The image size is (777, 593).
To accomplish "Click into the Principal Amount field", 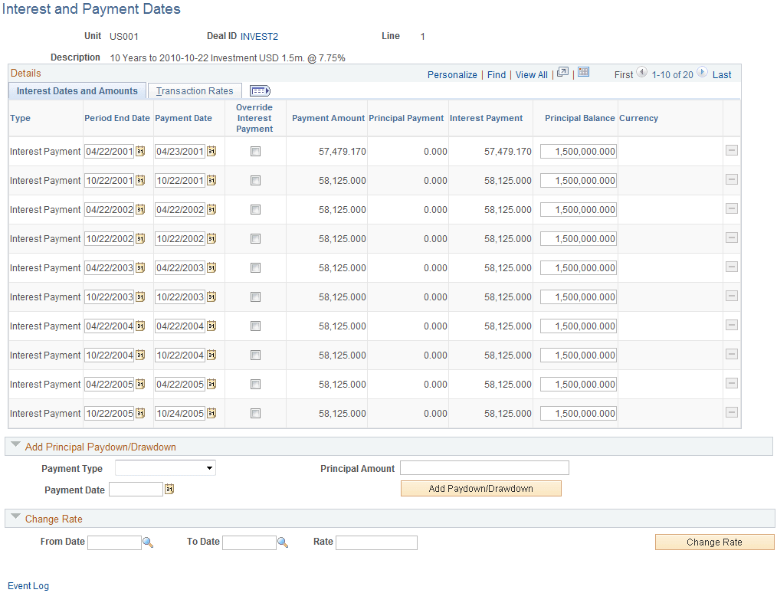I will tap(484, 467).
